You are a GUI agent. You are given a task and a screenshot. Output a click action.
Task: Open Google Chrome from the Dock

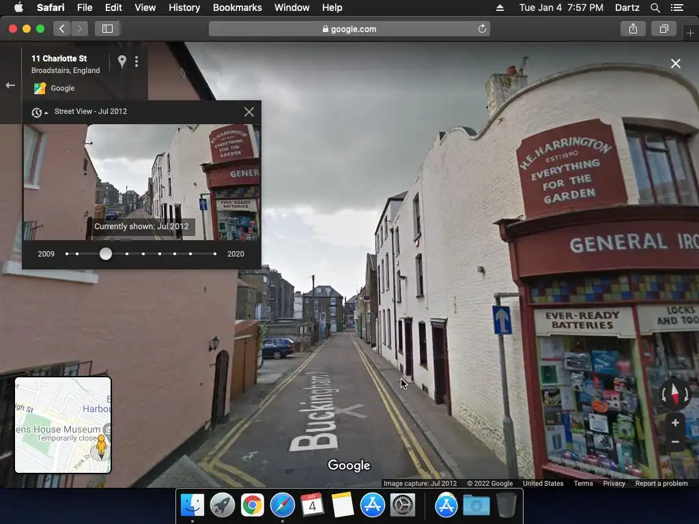pyautogui.click(x=253, y=506)
